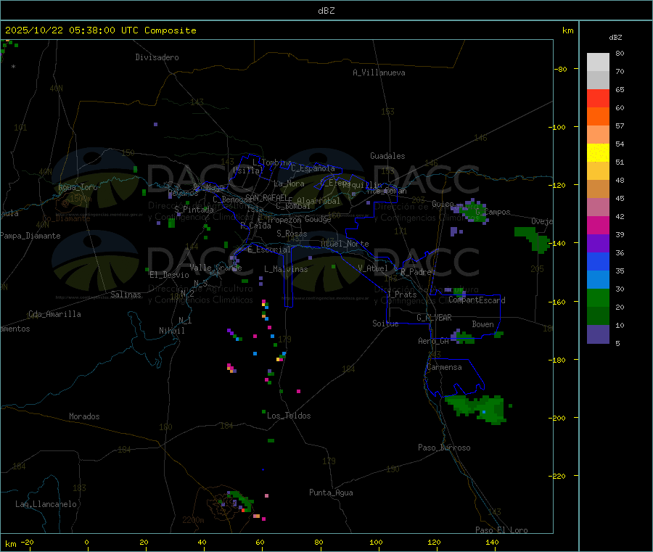This screenshot has height=552, width=653.
Task: Click the L_Malvinas map label
Action: 286,269
